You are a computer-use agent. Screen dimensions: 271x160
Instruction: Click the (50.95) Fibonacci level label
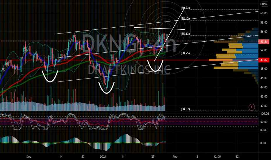click(185, 53)
